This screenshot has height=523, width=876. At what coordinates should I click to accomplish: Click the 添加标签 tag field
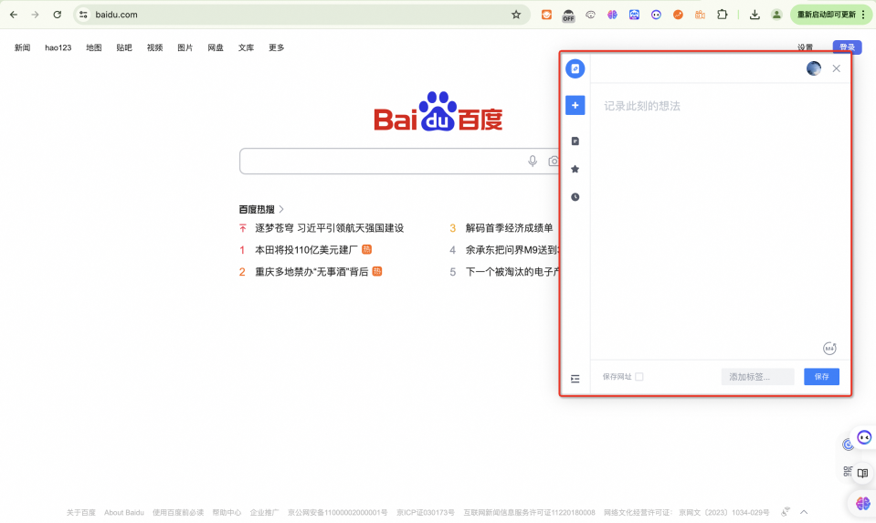click(757, 377)
